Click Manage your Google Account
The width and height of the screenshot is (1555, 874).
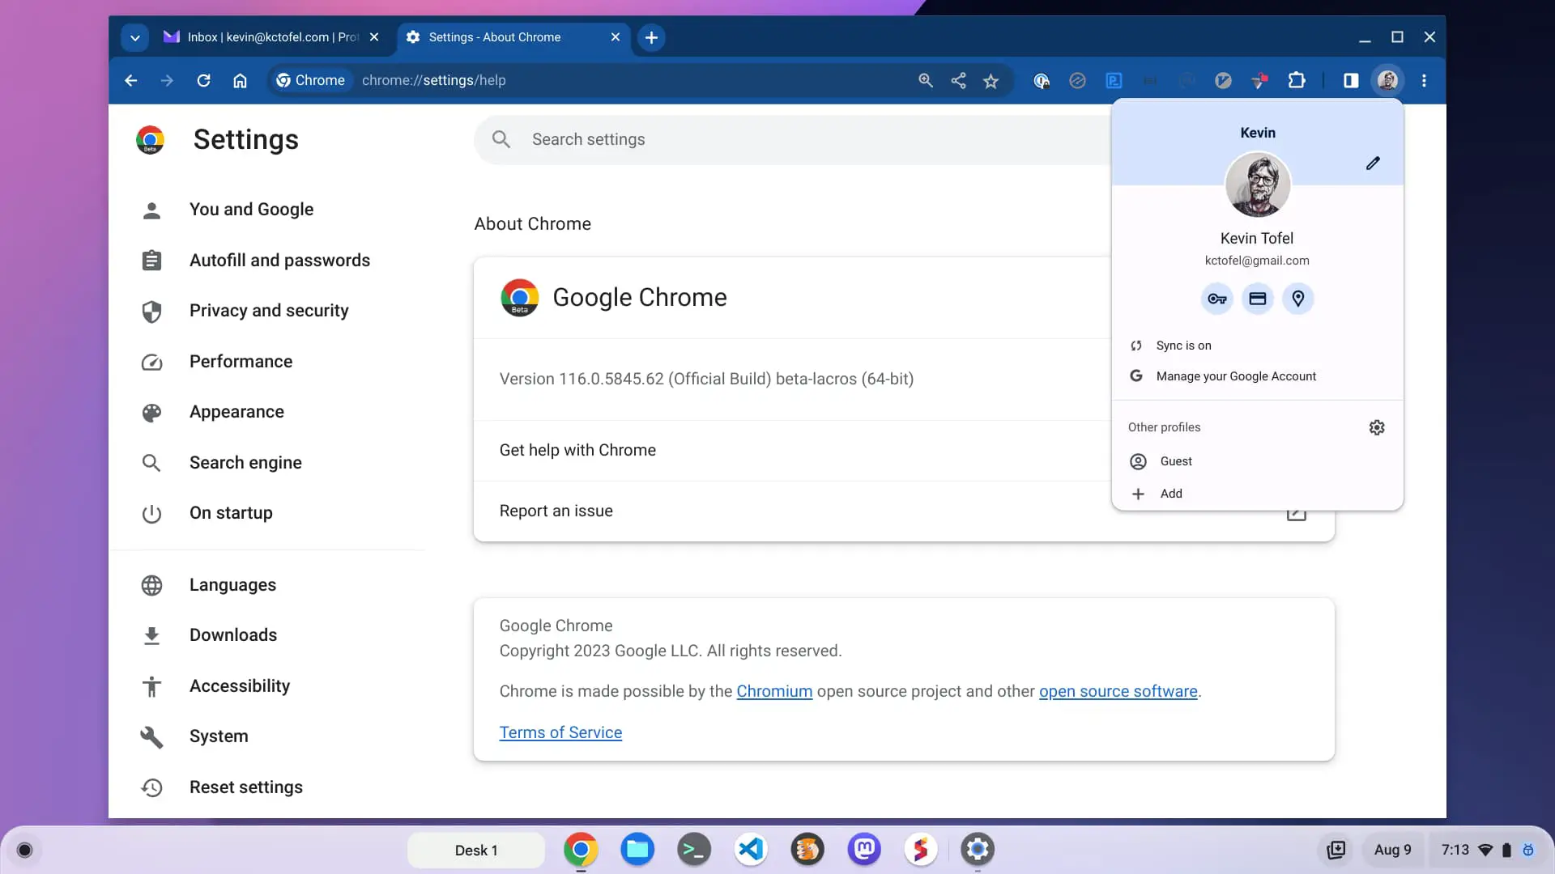1258,376
